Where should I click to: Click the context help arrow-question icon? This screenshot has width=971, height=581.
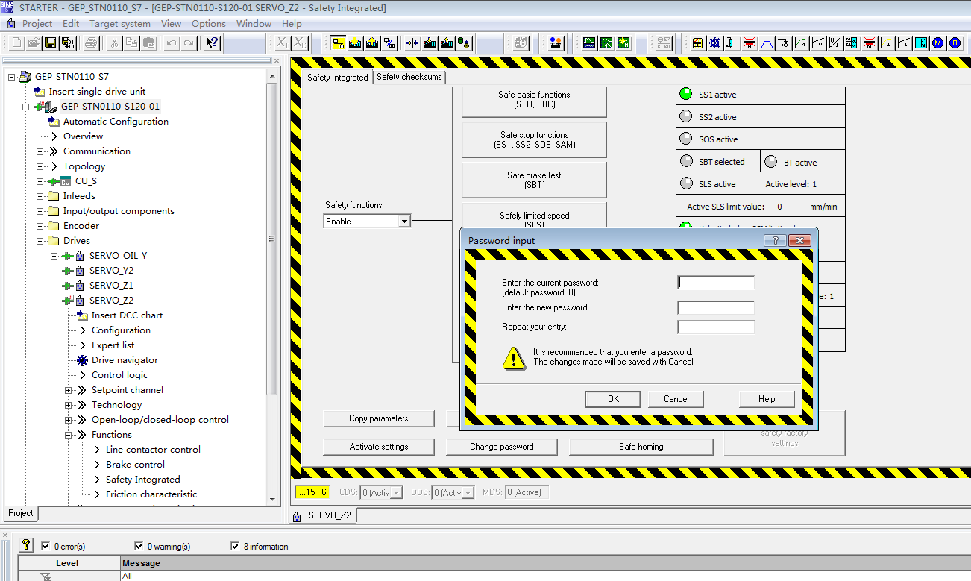[212, 43]
